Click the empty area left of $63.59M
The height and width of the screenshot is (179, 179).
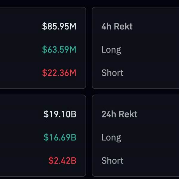[x=18, y=50]
